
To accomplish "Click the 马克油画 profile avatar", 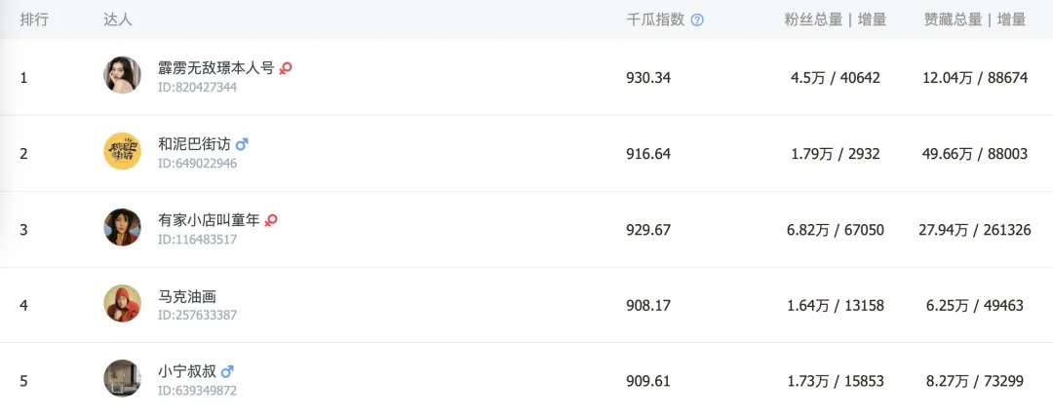I will 123,303.
